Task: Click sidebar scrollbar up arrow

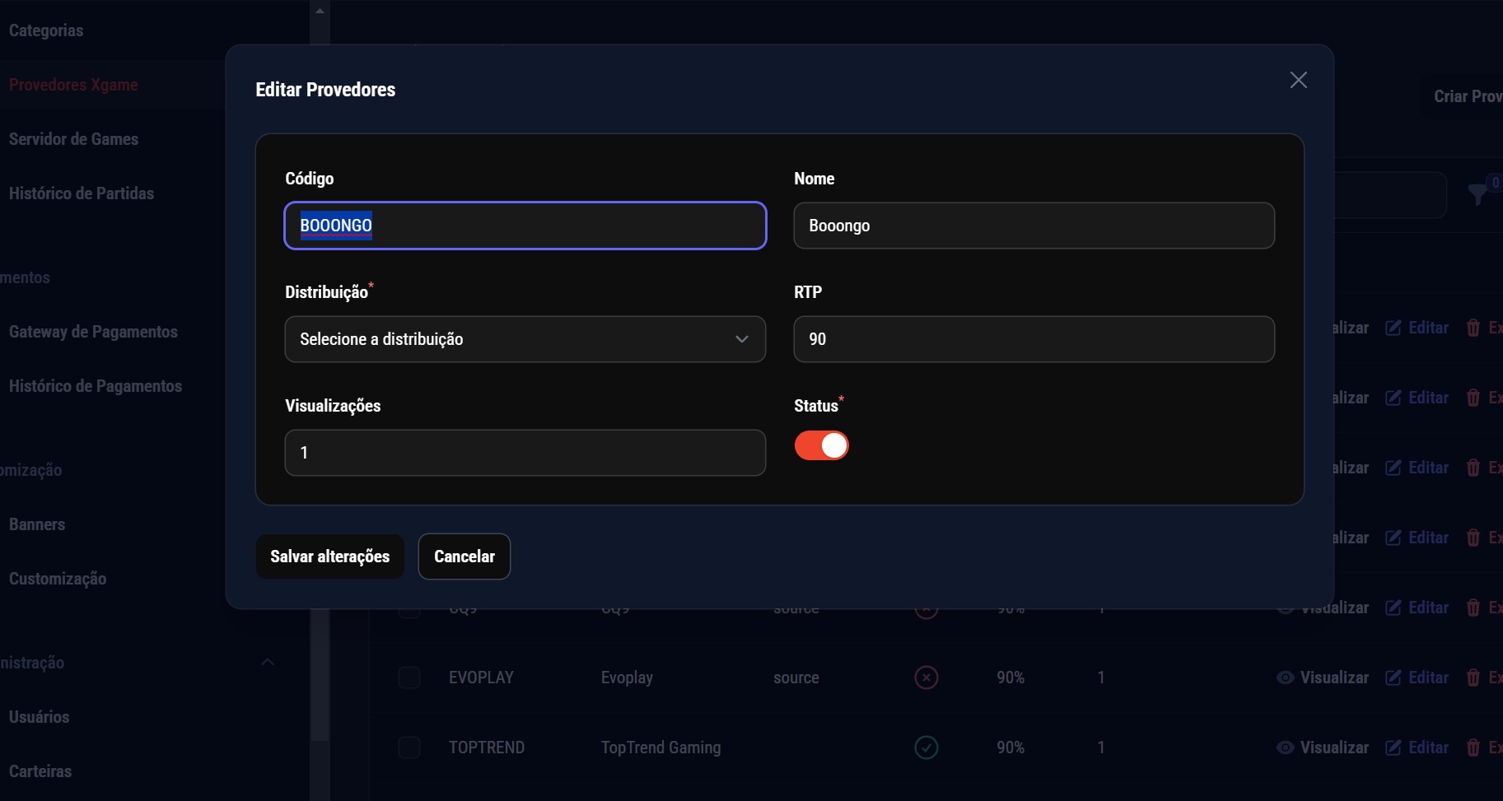Action: (320, 11)
